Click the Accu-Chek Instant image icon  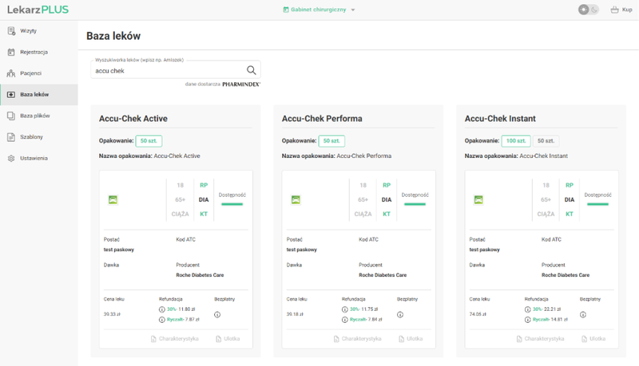coord(478,199)
